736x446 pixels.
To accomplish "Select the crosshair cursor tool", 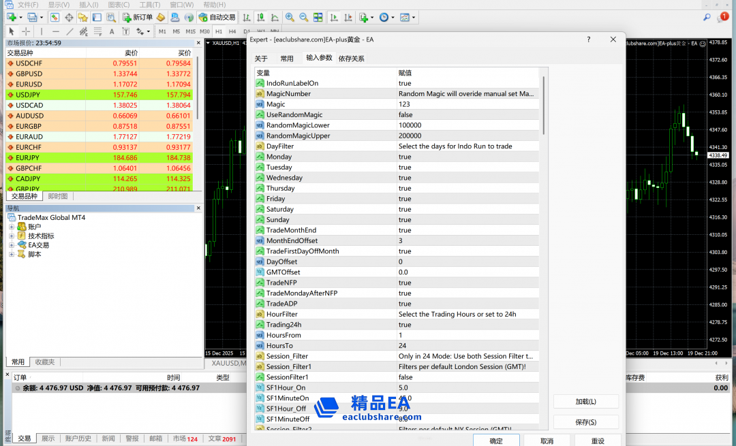I will 26,31.
